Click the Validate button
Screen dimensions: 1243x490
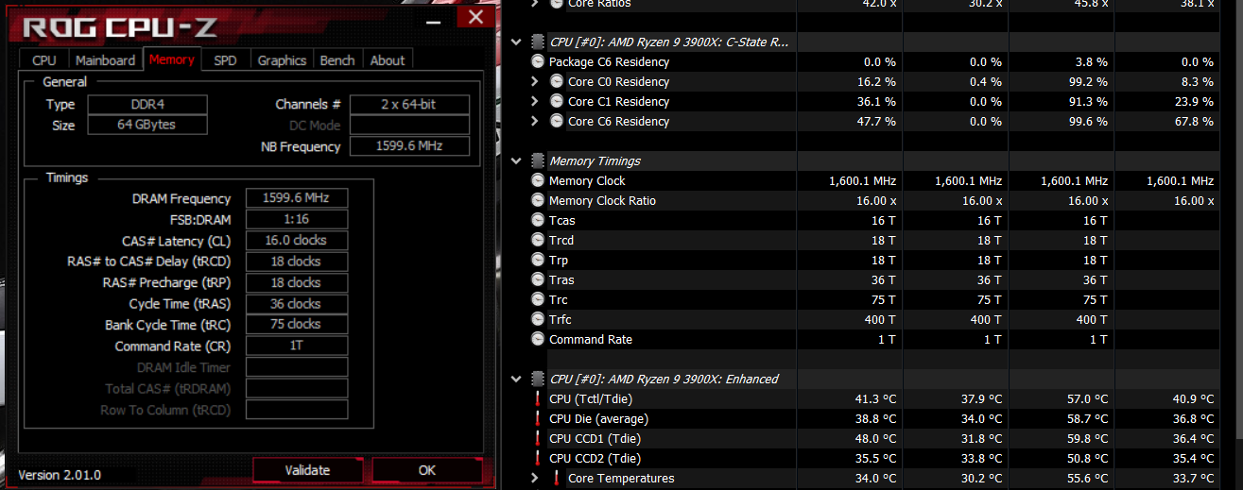(307, 469)
